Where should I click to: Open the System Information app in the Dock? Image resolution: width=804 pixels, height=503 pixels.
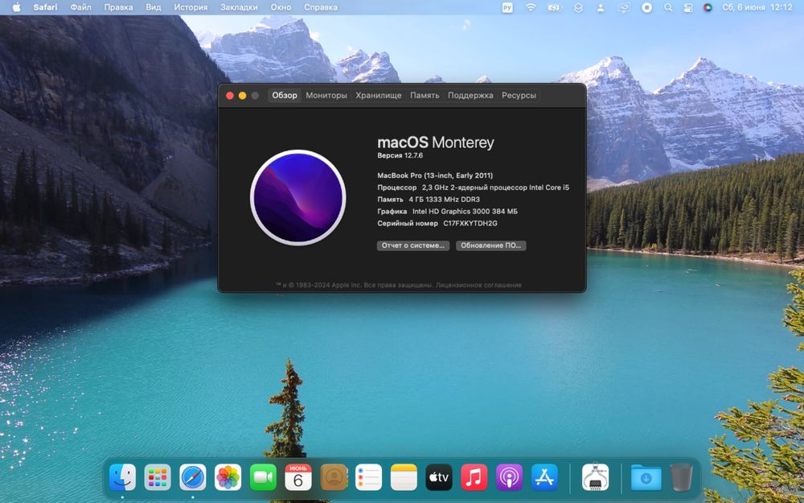click(595, 477)
